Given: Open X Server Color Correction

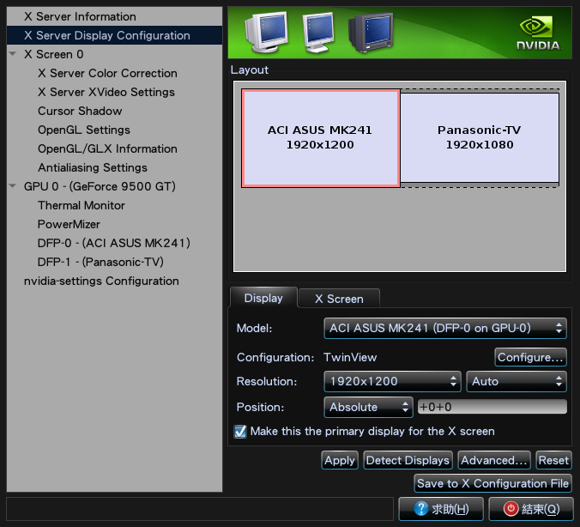Looking at the screenshot, I should pyautogui.click(x=114, y=73).
